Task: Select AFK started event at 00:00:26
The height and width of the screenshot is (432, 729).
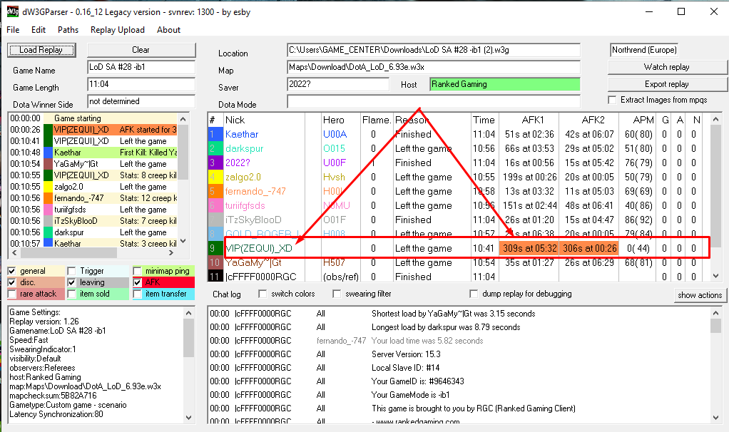Action: 93,130
